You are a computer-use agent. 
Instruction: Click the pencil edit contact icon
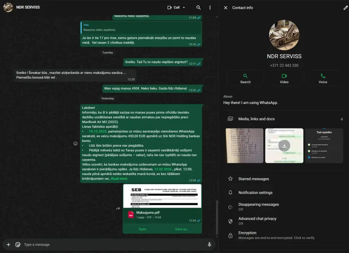tap(346, 7)
